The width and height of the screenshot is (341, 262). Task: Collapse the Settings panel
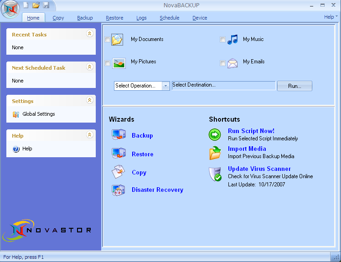(90, 100)
